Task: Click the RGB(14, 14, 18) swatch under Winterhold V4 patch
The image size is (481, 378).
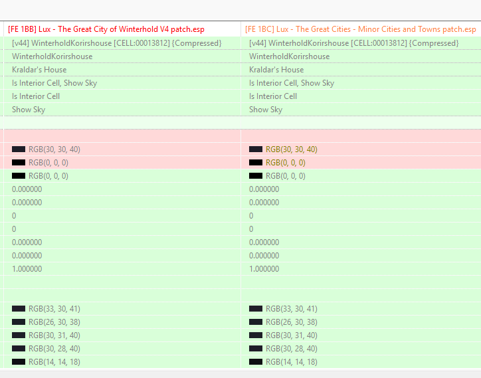Action: coord(19,362)
